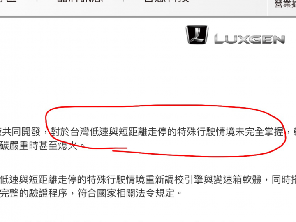Click the text 同時搭 at the line's end
Screen dimensions: 296x222
284,179
